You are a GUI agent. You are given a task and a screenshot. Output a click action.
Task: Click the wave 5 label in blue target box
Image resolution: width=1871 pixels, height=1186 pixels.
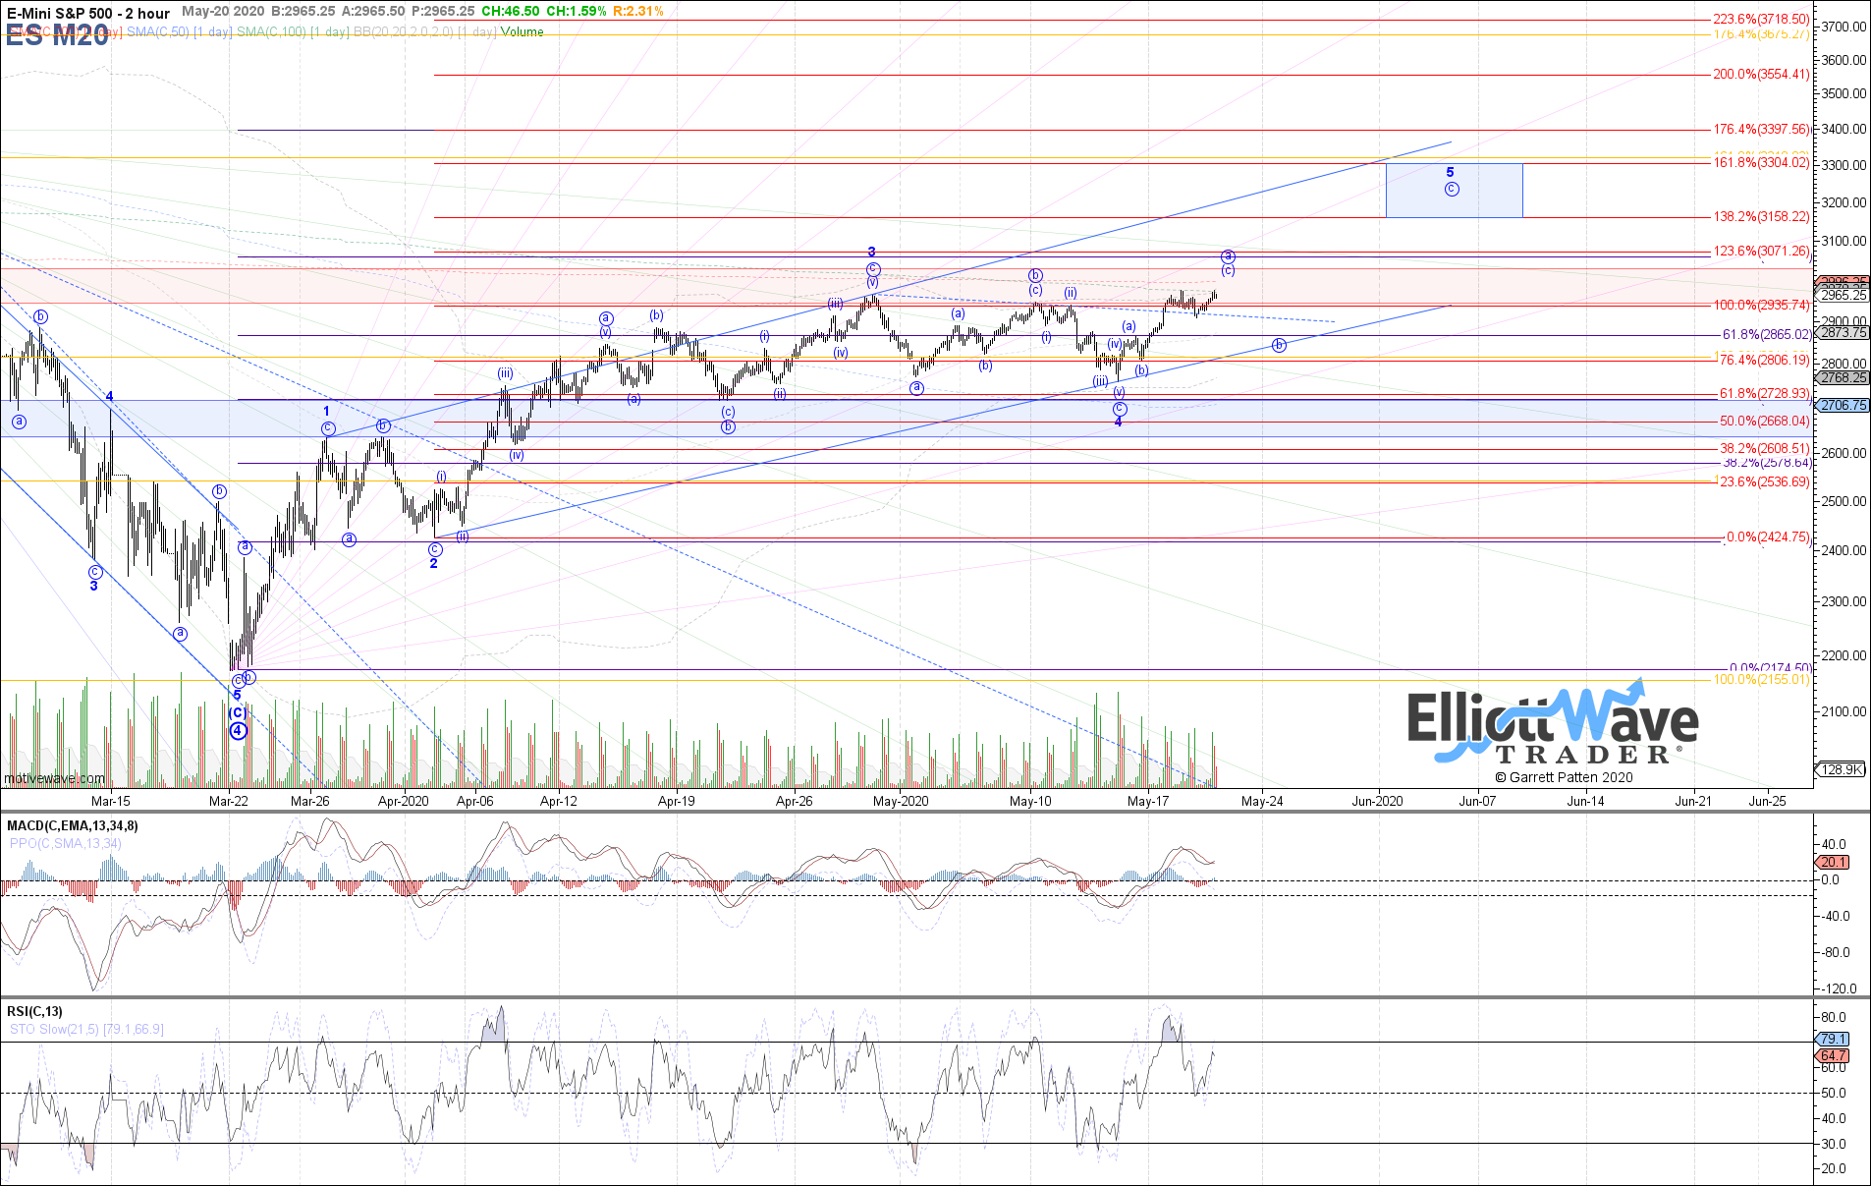pyautogui.click(x=1450, y=172)
